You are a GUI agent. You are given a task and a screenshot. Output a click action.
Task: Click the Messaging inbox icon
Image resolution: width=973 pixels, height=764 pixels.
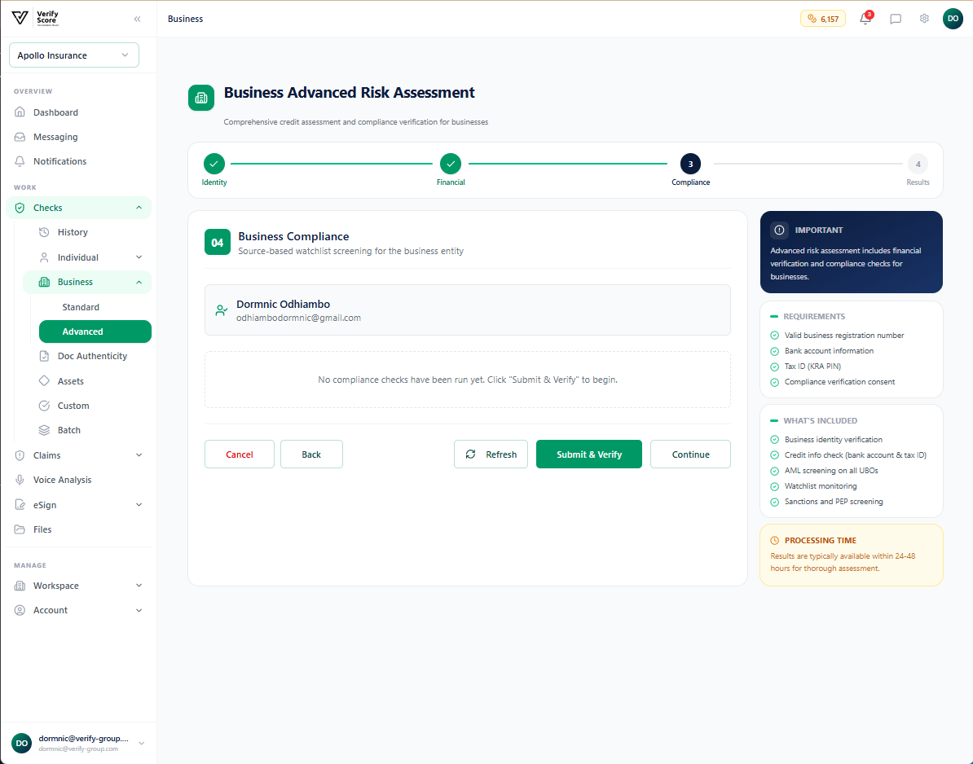pyautogui.click(x=20, y=137)
